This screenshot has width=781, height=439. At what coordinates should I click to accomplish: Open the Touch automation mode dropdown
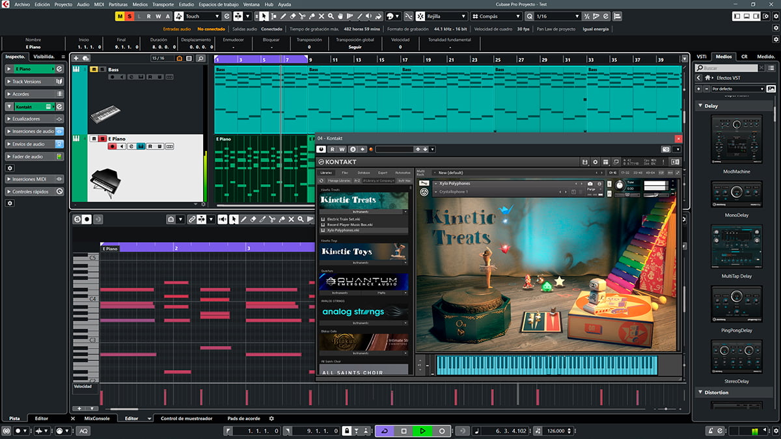pos(202,16)
